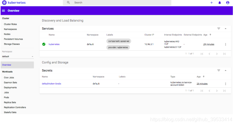
Task: Click the Services filter icon
Action: pyautogui.click(x=219, y=29)
